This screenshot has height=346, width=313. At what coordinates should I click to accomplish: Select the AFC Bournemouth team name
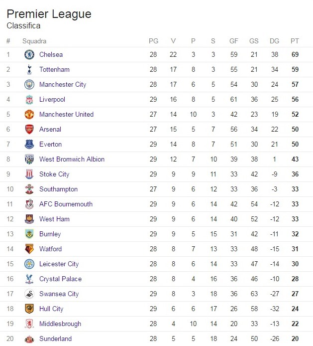[66, 204]
